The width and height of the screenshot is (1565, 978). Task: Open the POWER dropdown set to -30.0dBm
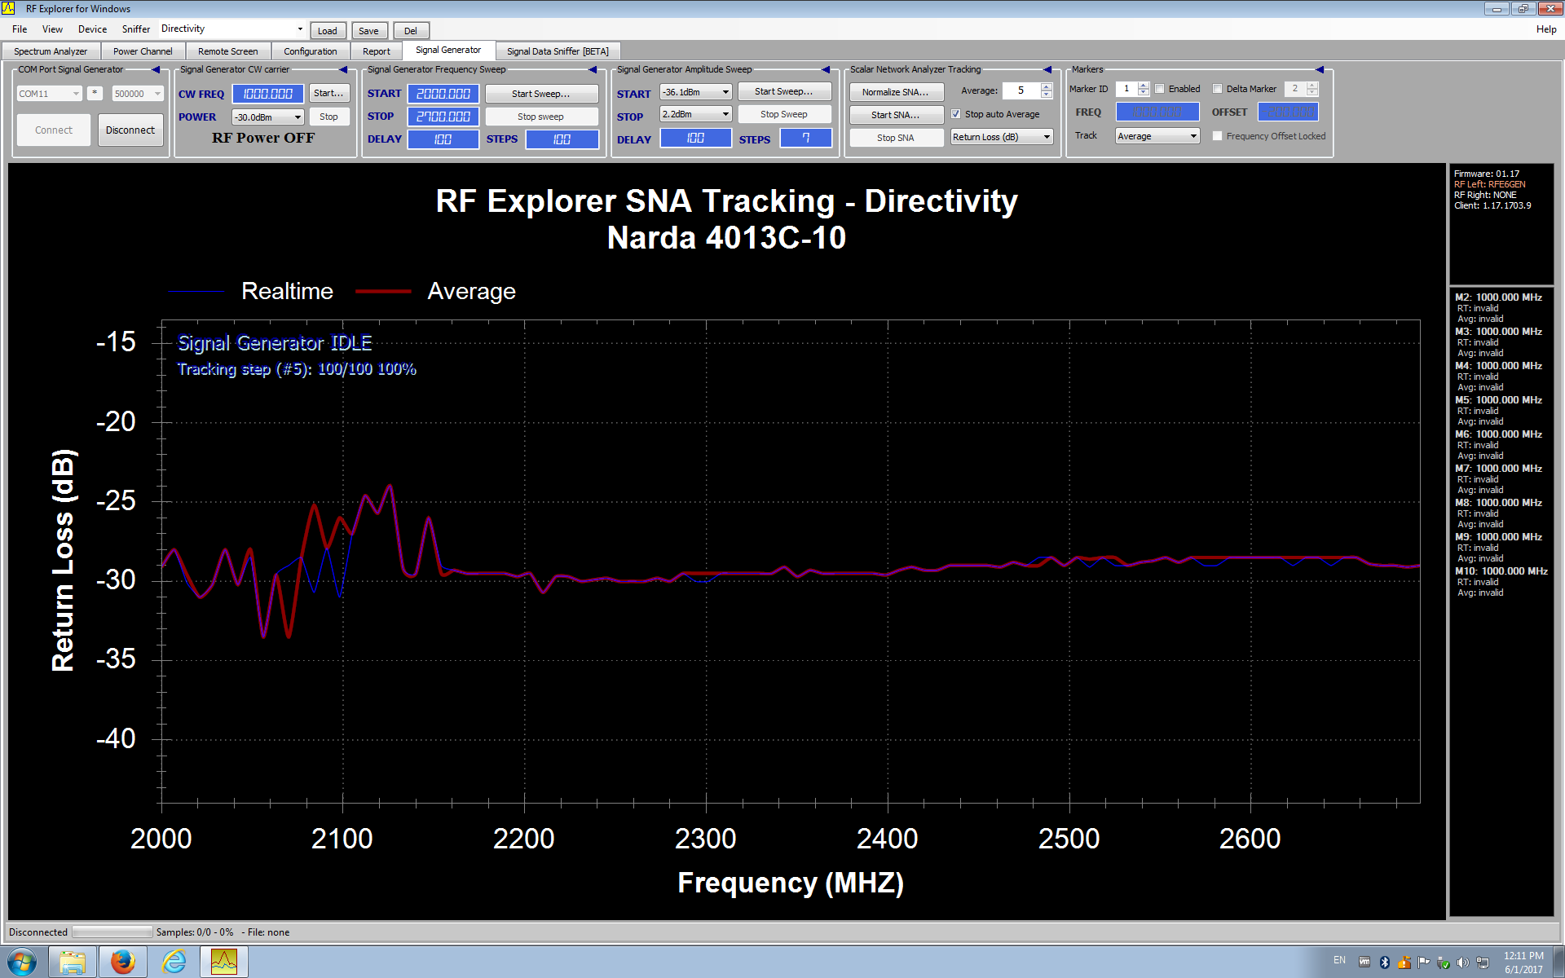point(267,117)
